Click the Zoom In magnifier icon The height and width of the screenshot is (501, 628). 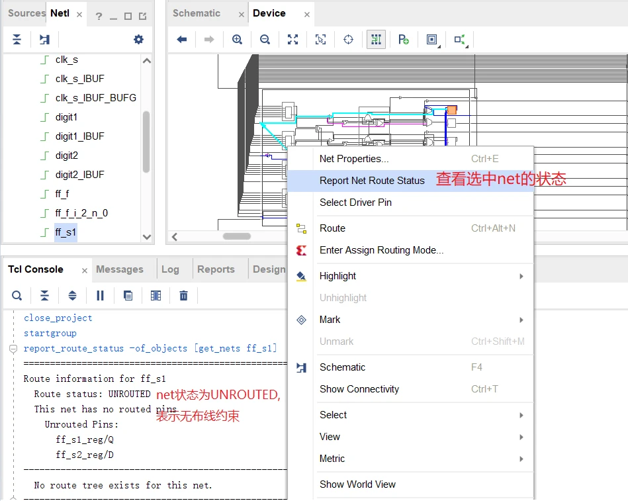pyautogui.click(x=237, y=39)
